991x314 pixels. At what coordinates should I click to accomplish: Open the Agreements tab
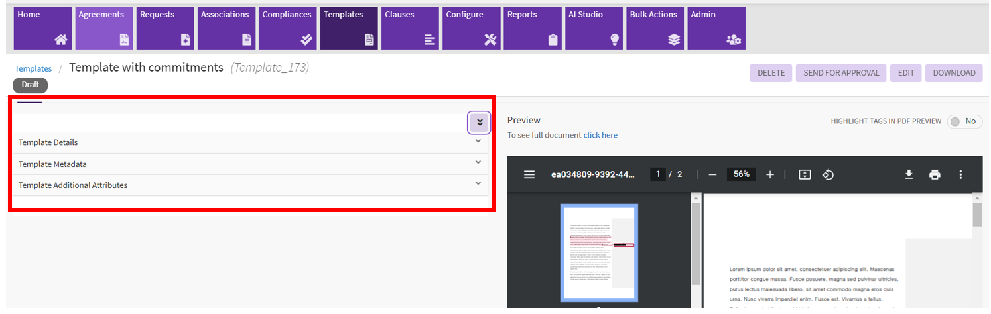(x=104, y=28)
